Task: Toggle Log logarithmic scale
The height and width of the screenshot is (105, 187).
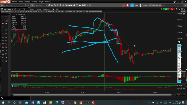Action: (x=69, y=12)
